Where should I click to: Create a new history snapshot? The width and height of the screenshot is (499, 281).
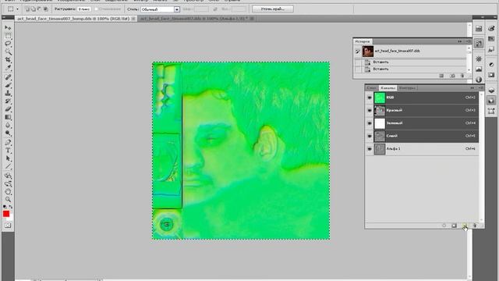[452, 76]
